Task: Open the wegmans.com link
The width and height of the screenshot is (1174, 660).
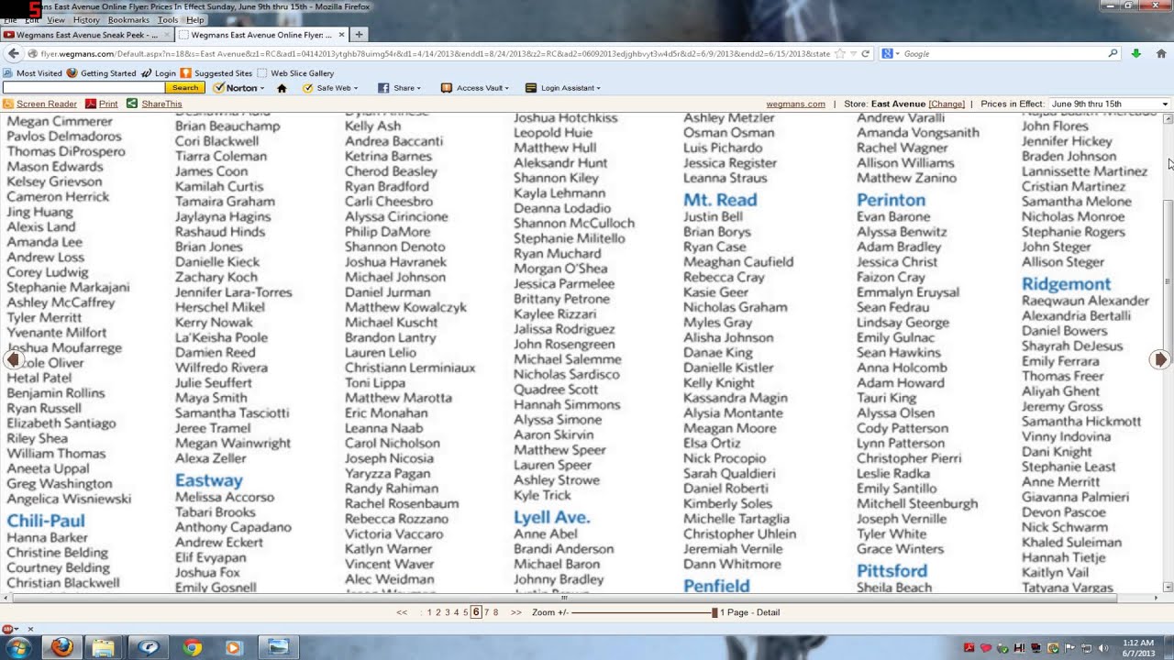Action: (x=795, y=104)
